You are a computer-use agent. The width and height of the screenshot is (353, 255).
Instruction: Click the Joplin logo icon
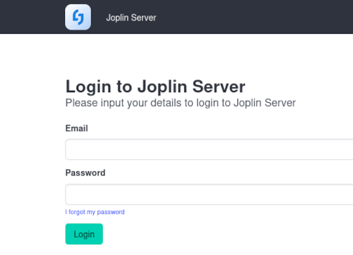[x=78, y=17]
